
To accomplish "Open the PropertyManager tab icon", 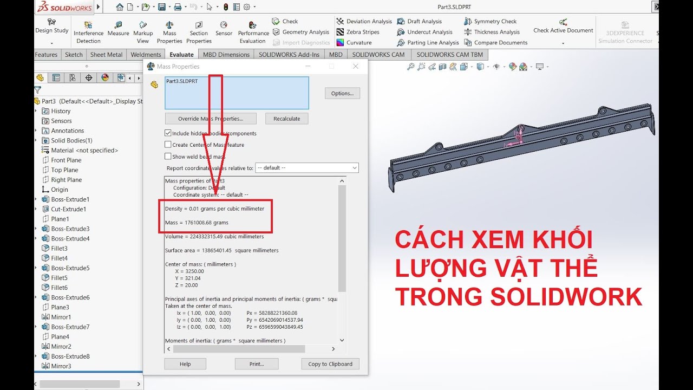I will (56, 78).
